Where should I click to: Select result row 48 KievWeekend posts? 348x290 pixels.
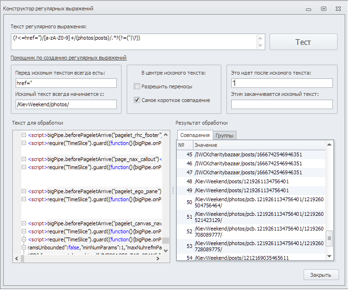[241, 181]
